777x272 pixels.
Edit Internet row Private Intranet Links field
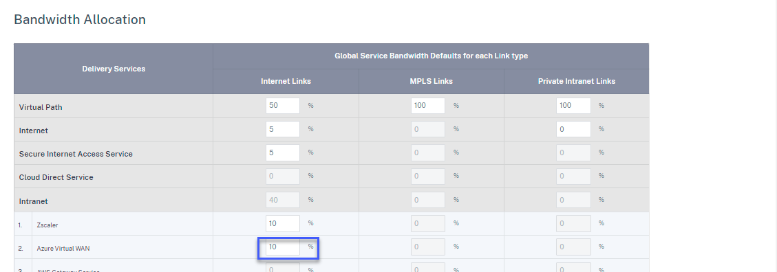click(573, 129)
